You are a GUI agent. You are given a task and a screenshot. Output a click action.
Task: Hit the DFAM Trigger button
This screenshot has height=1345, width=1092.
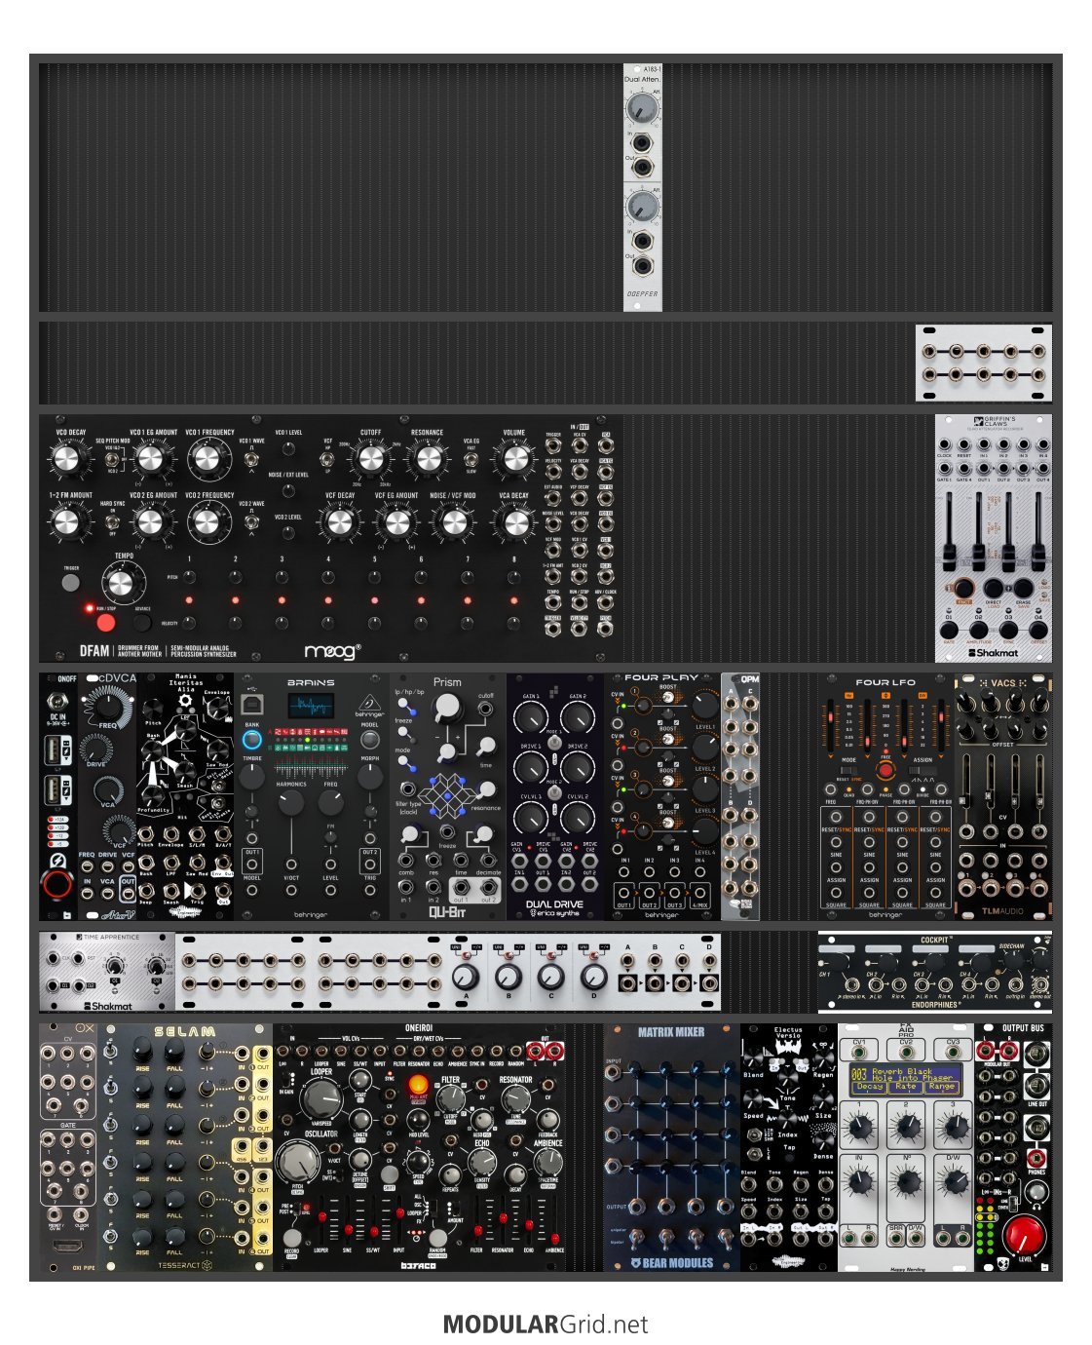pyautogui.click(x=70, y=583)
